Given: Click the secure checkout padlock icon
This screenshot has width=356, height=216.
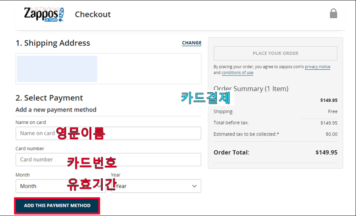Looking at the screenshot, I should point(333,13).
